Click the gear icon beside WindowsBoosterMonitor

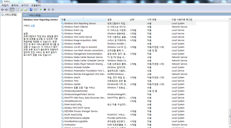(x=62, y=91)
